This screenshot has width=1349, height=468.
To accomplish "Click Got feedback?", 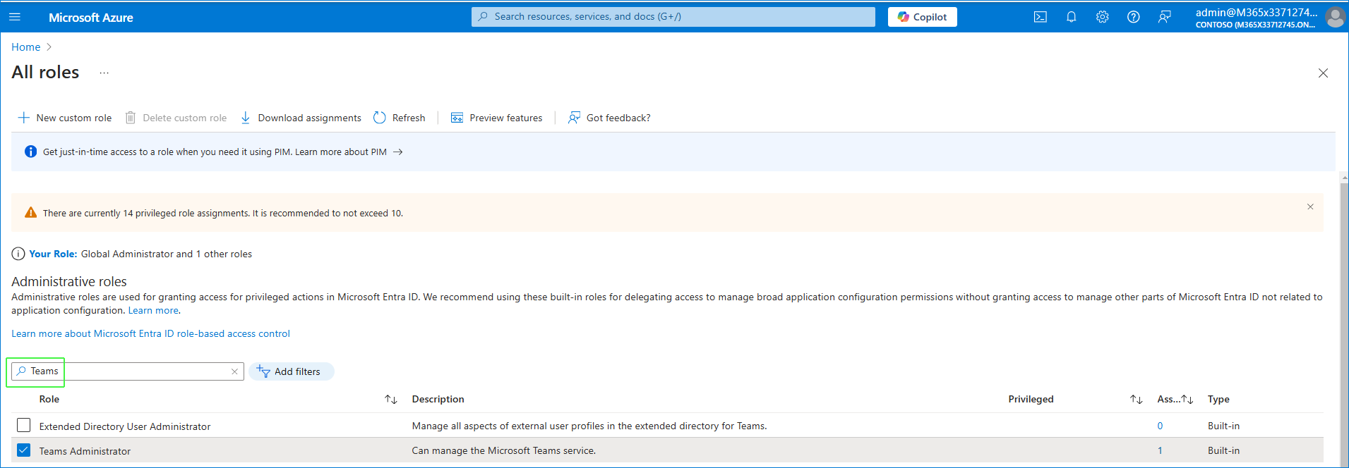I will 610,118.
